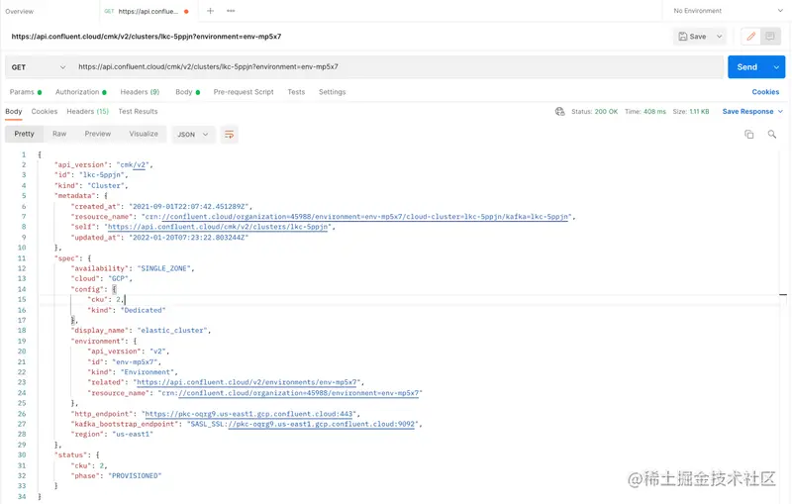Open the request Headers (9) tab
Viewport: 792px width, 504px height.
tap(140, 92)
